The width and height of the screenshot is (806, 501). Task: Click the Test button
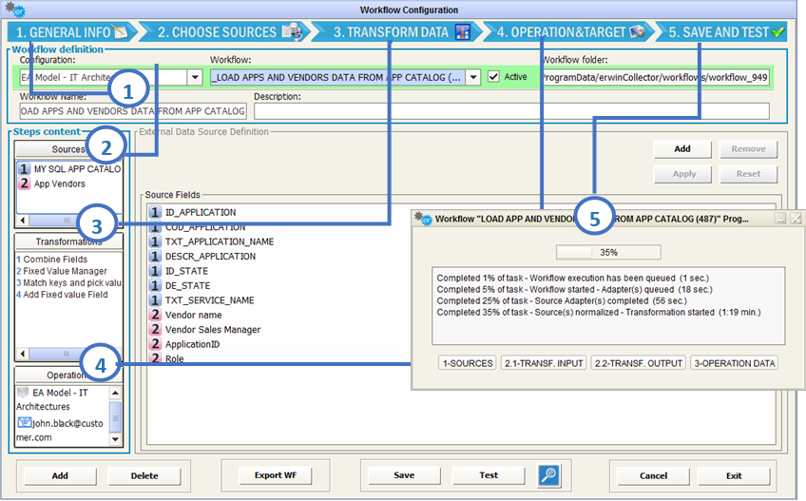click(x=489, y=475)
